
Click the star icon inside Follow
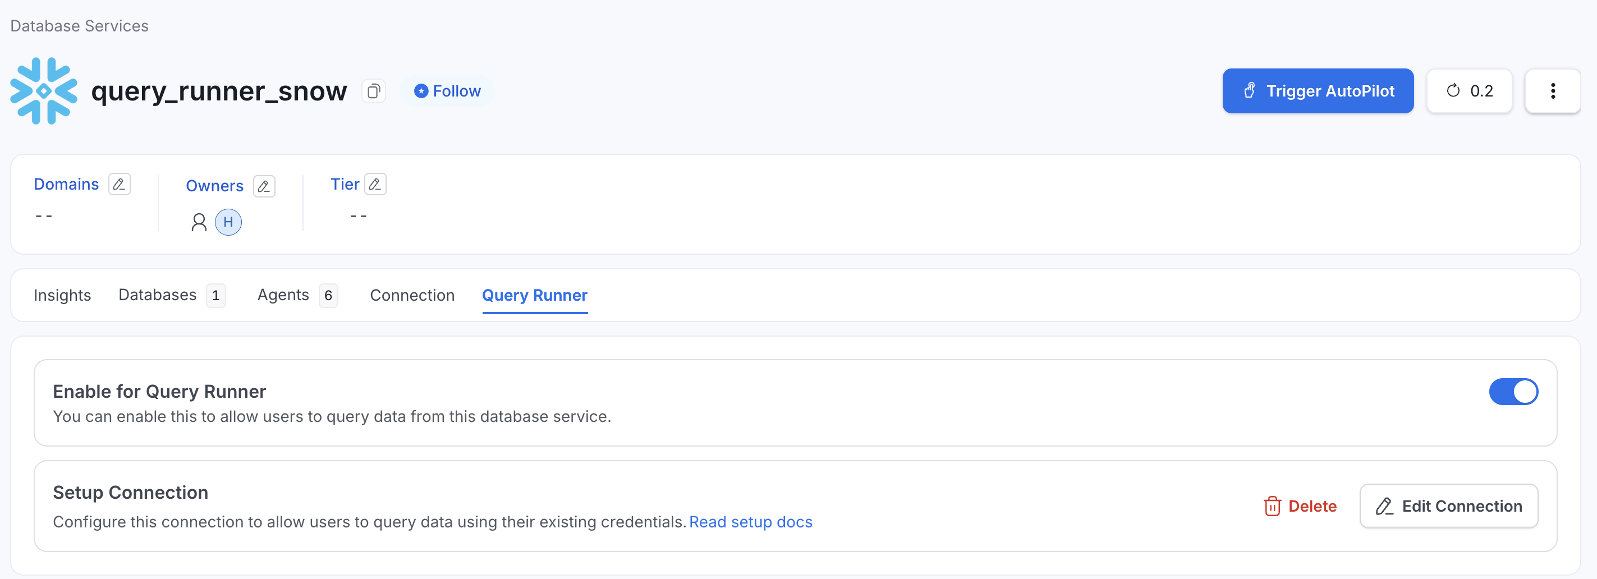click(x=421, y=90)
